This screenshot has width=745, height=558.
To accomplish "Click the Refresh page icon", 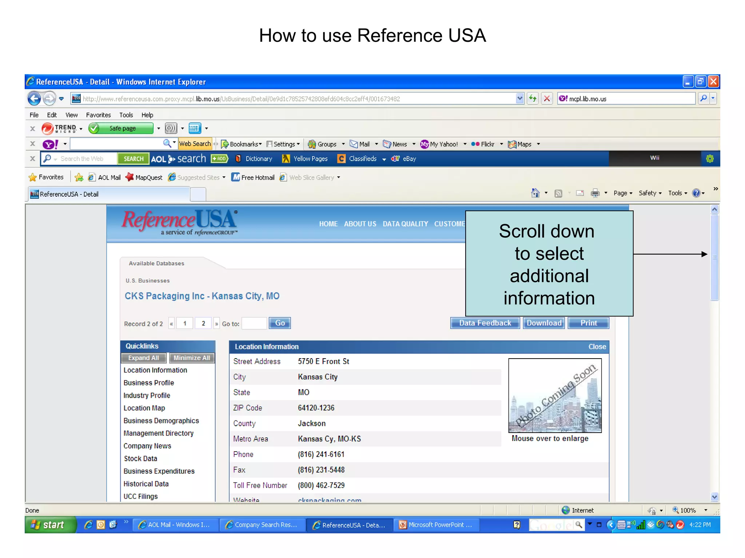I will pos(533,98).
